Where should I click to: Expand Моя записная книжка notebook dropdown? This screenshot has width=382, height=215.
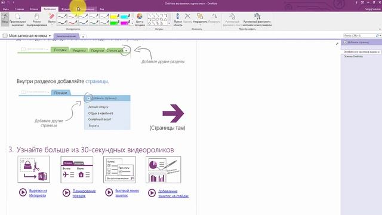click(x=50, y=36)
